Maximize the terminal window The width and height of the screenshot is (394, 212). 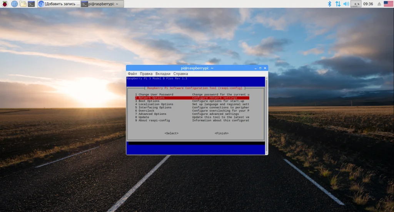(260, 68)
